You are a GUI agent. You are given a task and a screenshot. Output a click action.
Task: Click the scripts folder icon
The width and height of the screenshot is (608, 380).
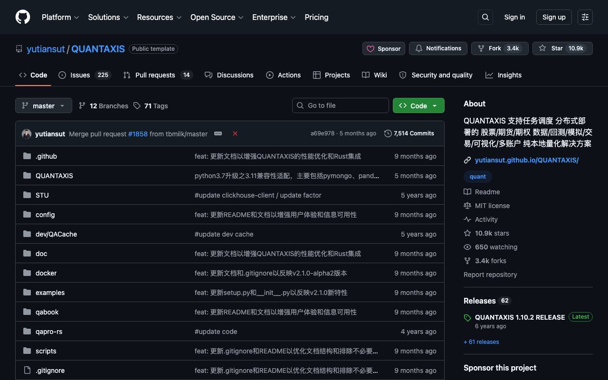(x=27, y=351)
